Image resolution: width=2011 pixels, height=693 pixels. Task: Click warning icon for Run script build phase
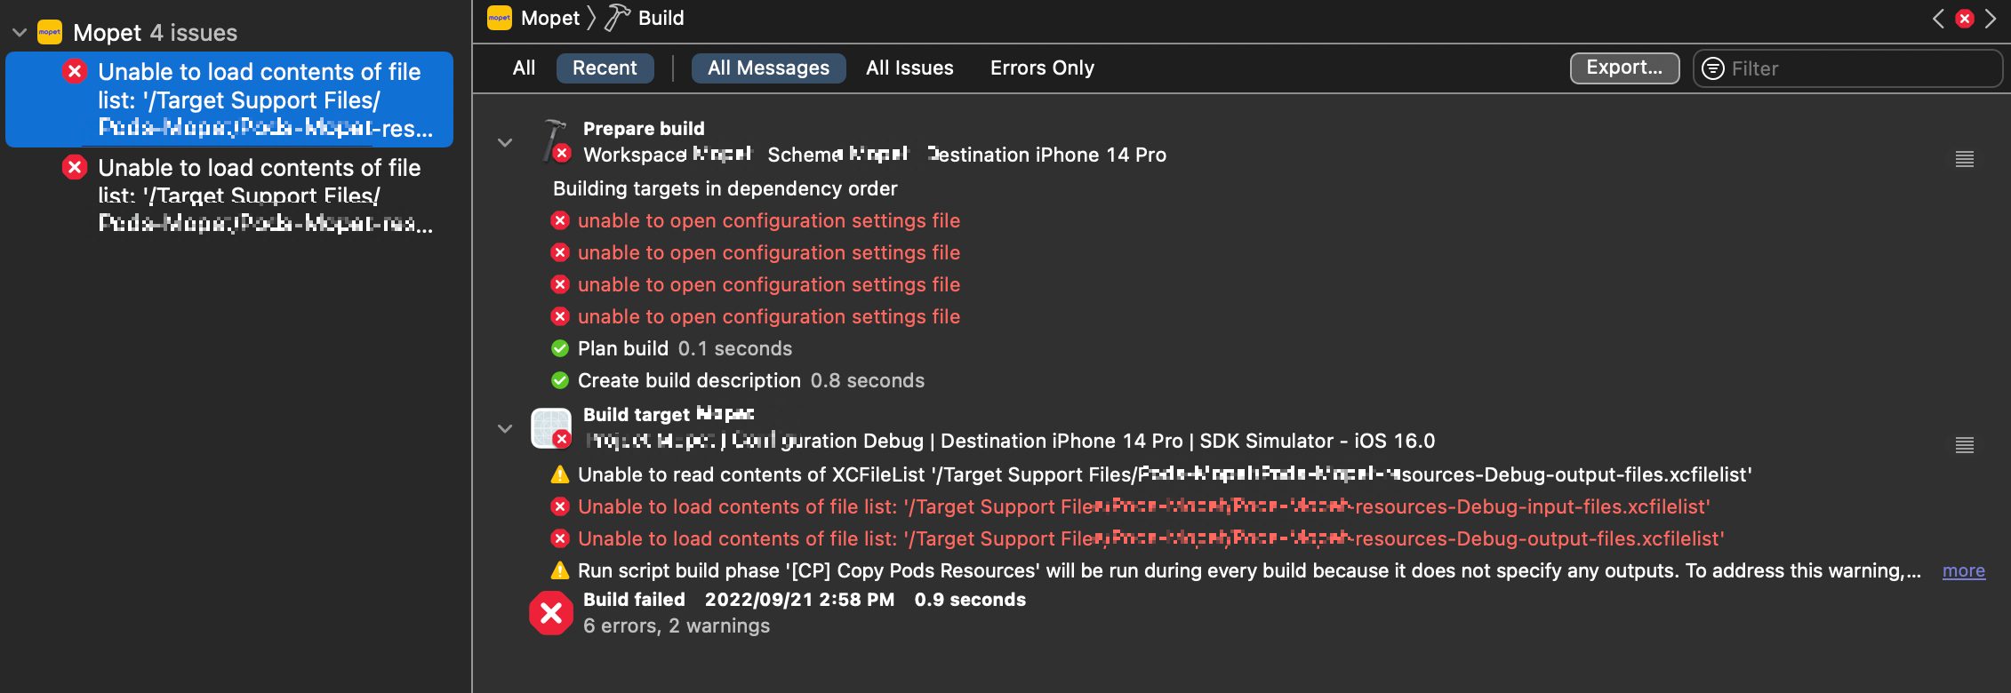click(560, 570)
